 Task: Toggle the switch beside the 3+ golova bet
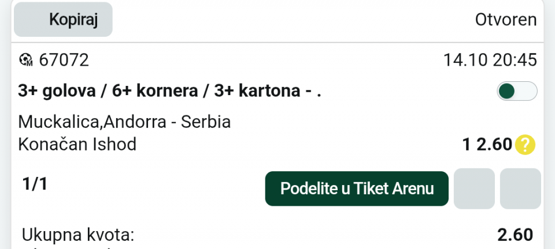click(x=517, y=92)
